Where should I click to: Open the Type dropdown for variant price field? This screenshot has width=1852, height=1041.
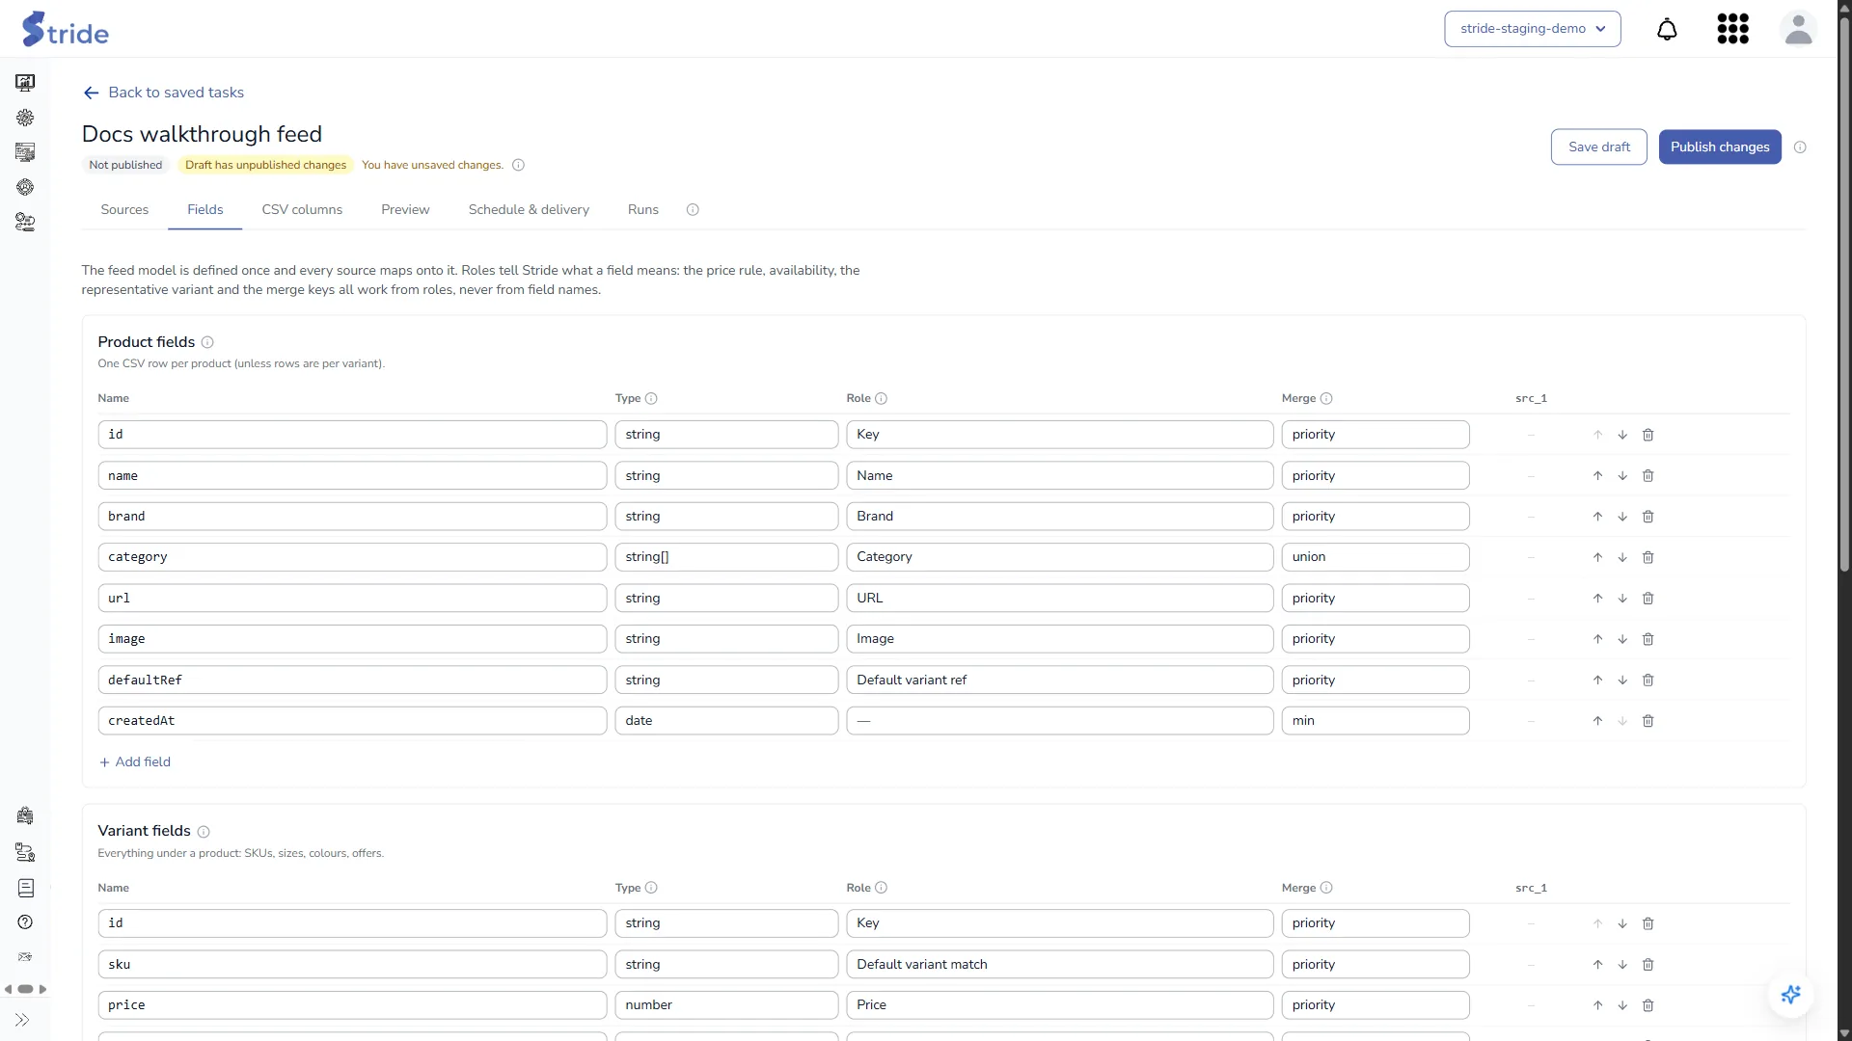coord(726,1005)
